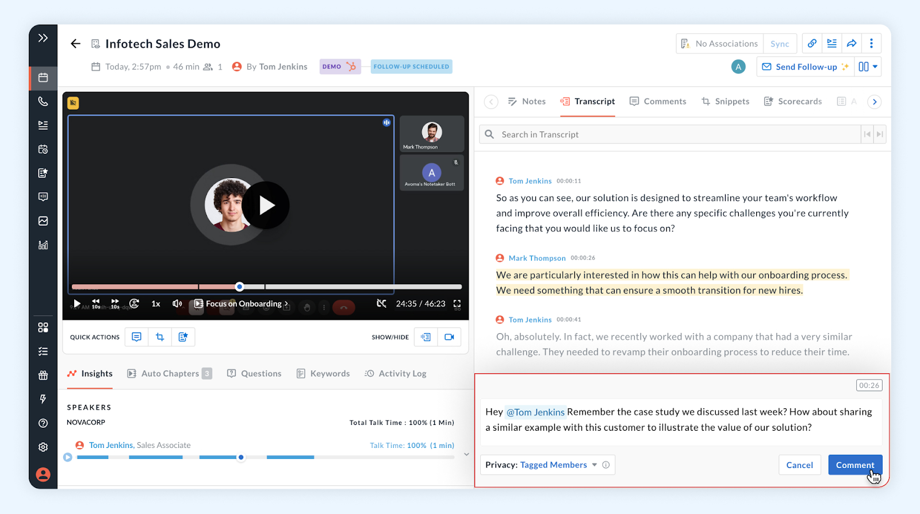Open the gift icon in the sidebar
Viewport: 920px width, 514px height.
point(43,376)
